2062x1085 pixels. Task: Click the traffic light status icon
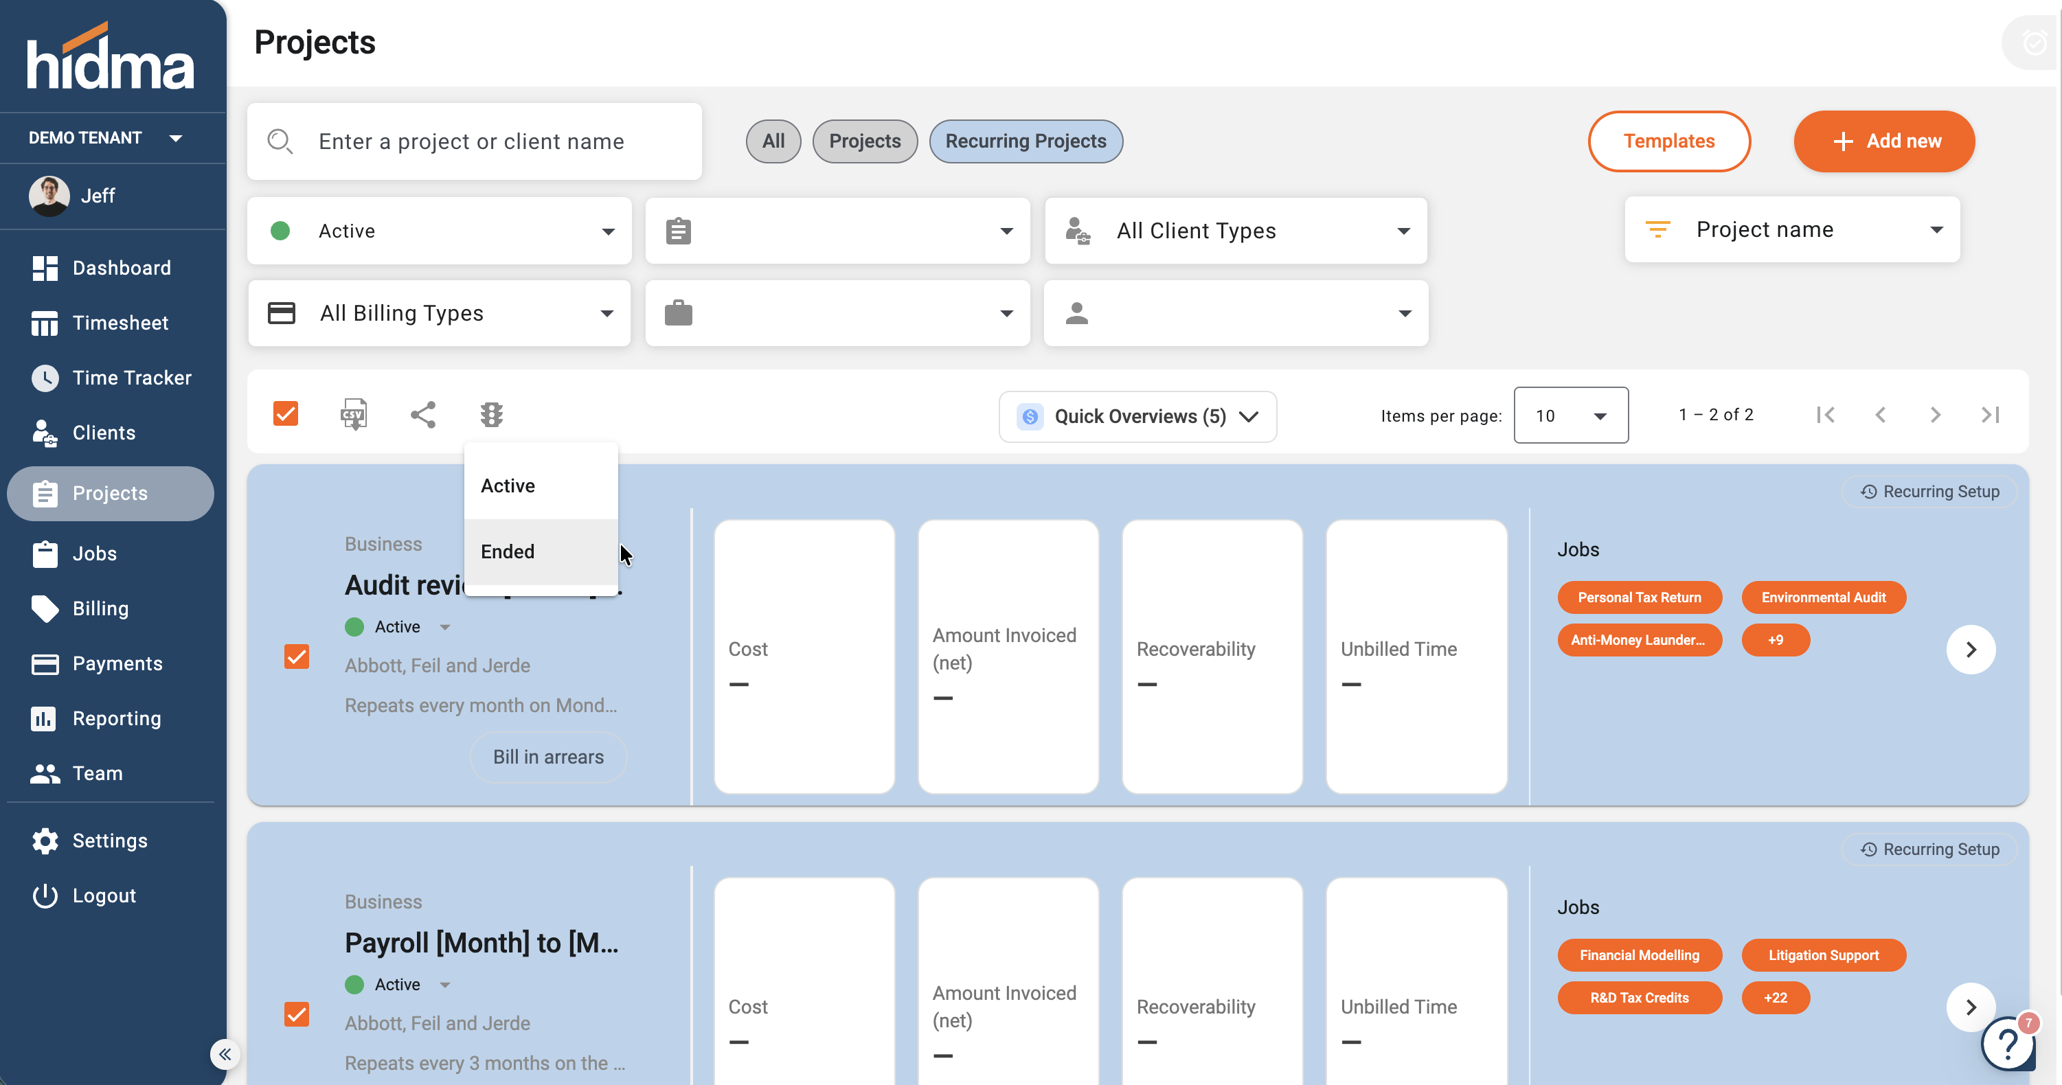click(492, 415)
